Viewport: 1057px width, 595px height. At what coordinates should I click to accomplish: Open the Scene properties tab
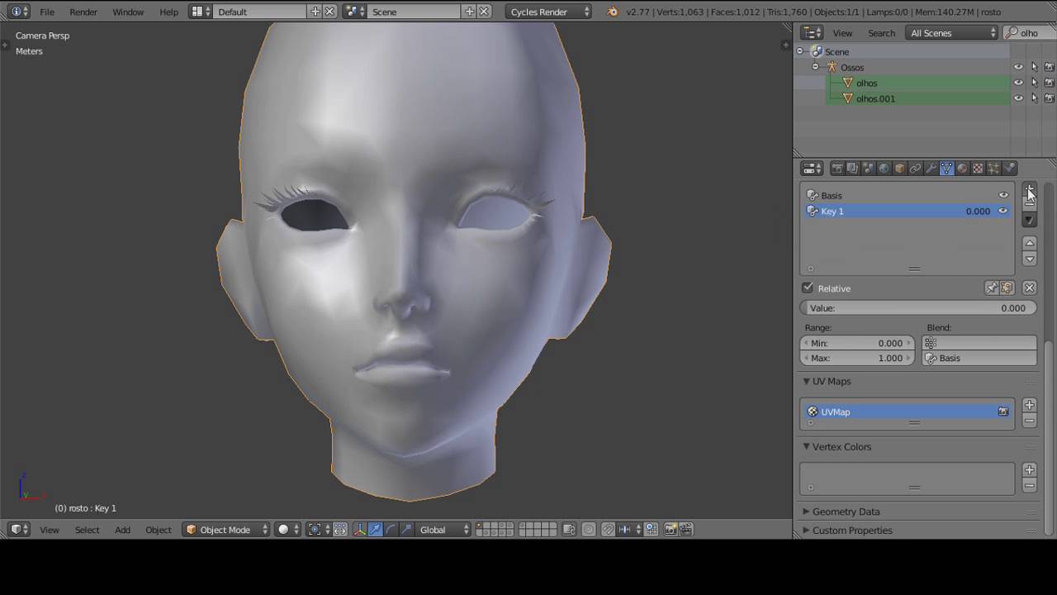coord(868,169)
